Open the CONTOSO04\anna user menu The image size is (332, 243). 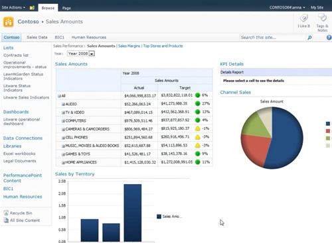tap(287, 7)
